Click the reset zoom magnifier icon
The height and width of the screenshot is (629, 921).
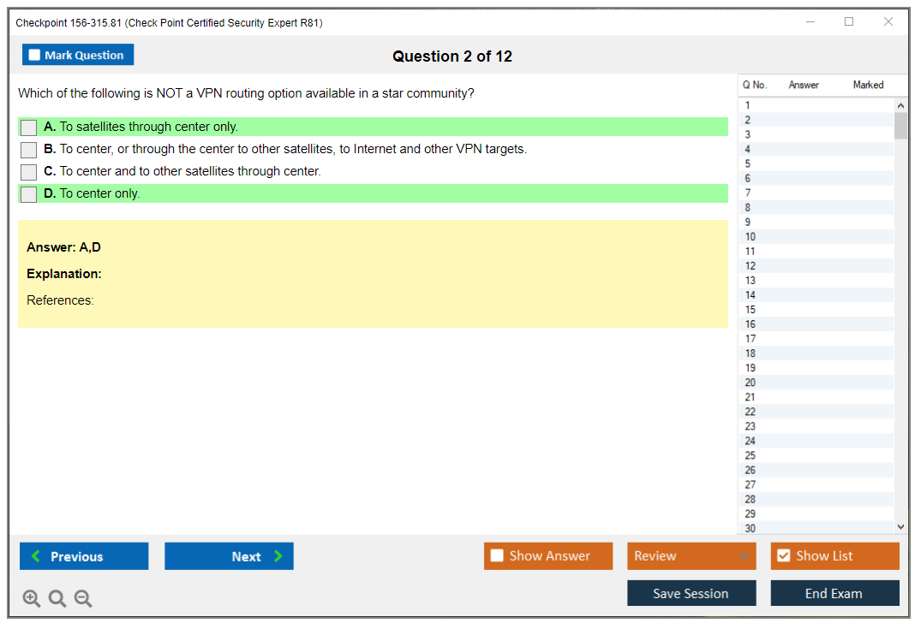(x=57, y=599)
